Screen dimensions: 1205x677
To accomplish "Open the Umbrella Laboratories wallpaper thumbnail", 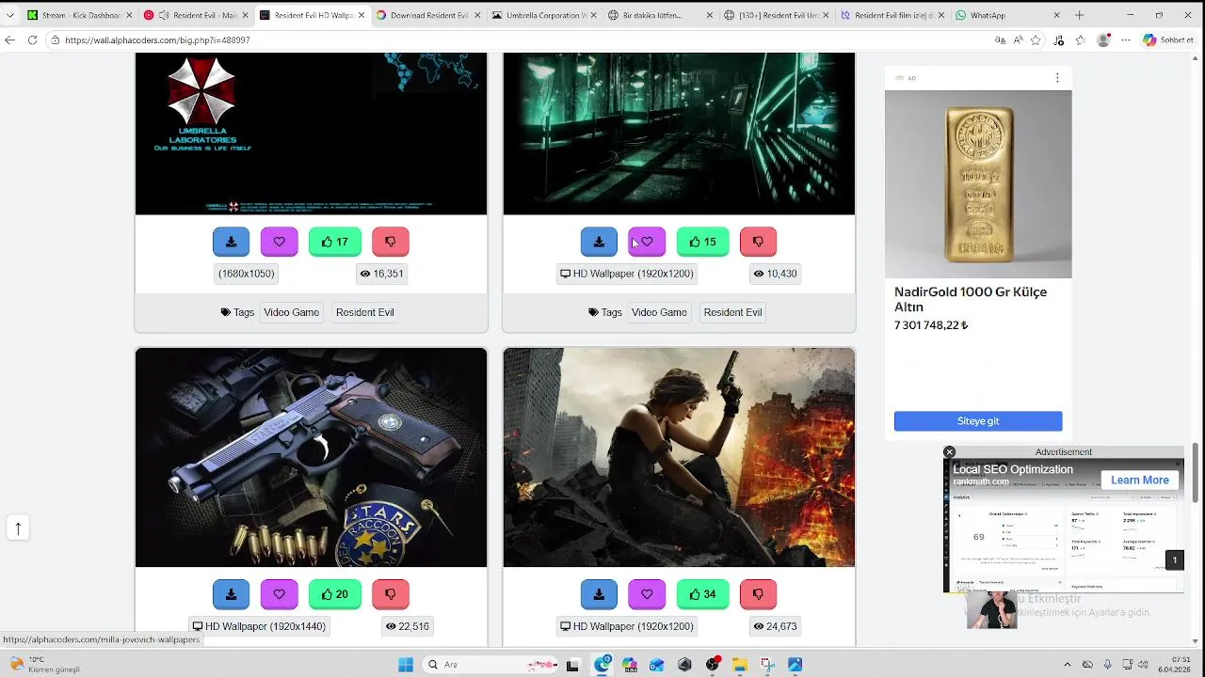I will [x=312, y=134].
